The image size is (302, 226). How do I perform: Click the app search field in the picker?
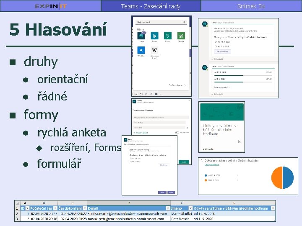(161, 22)
